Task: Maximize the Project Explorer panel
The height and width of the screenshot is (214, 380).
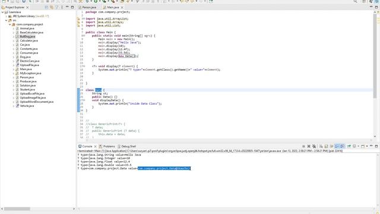Action: [x=72, y=7]
